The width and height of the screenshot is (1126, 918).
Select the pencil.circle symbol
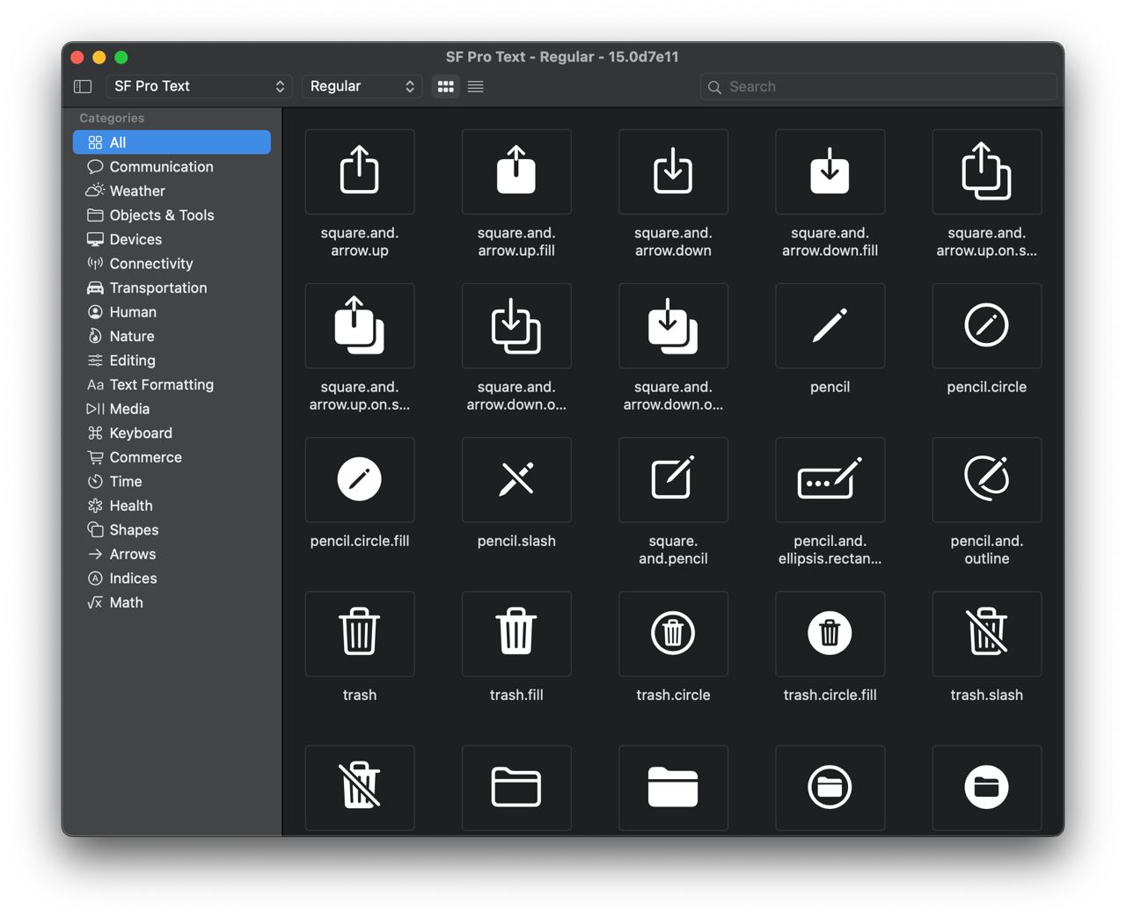pyautogui.click(x=986, y=325)
